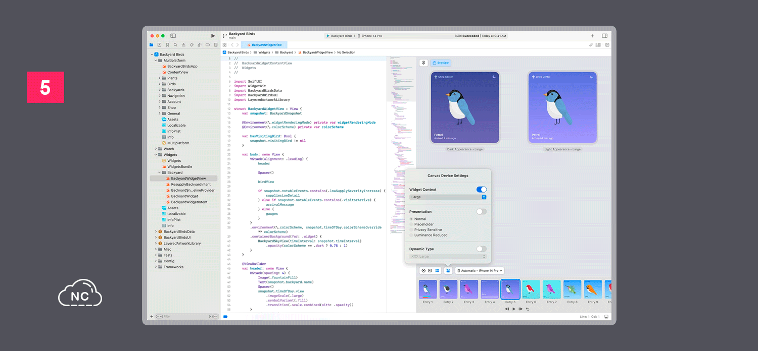
Task: Click the related items grid icon
Action: pos(225,45)
